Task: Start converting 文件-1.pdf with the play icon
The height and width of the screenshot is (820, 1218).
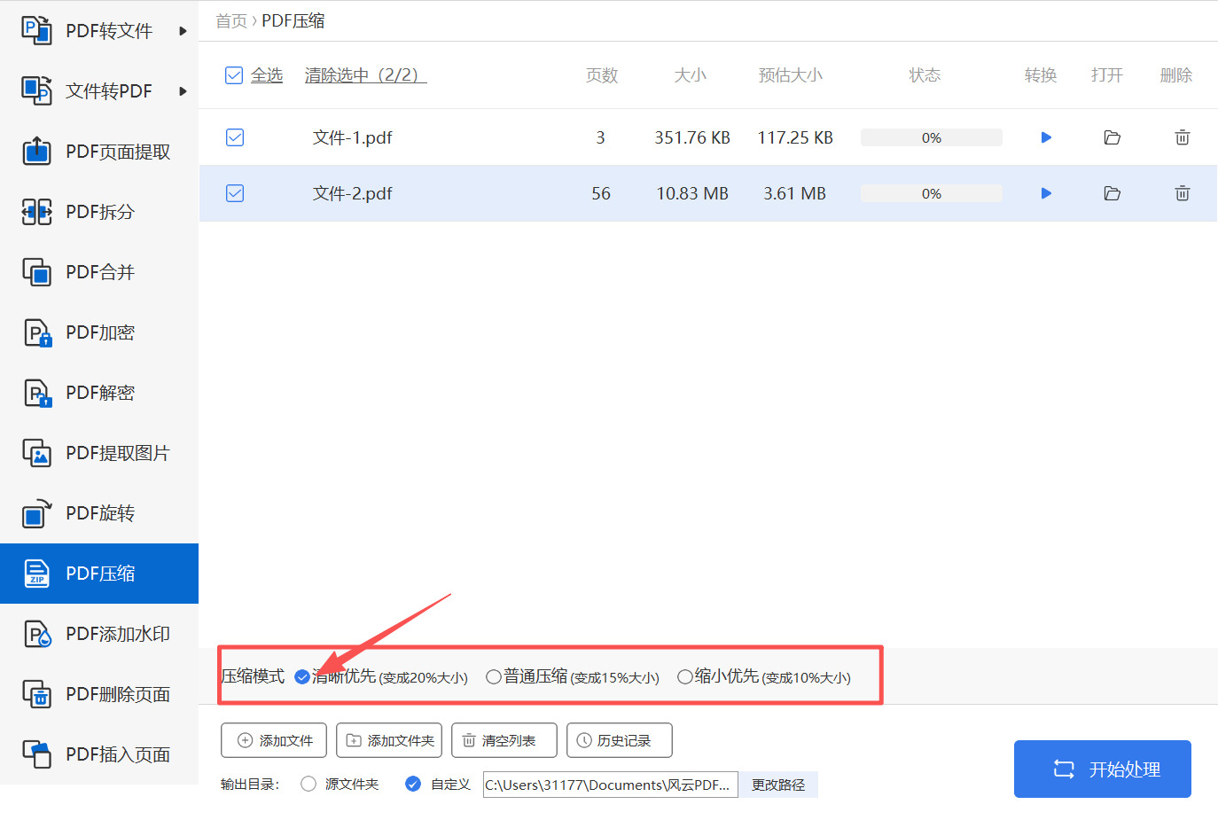Action: 1045,137
